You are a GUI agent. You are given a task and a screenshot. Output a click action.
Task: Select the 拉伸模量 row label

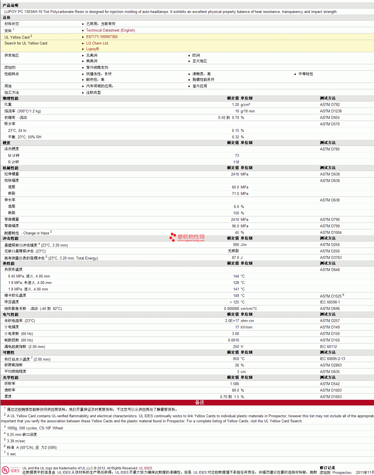click(12, 174)
